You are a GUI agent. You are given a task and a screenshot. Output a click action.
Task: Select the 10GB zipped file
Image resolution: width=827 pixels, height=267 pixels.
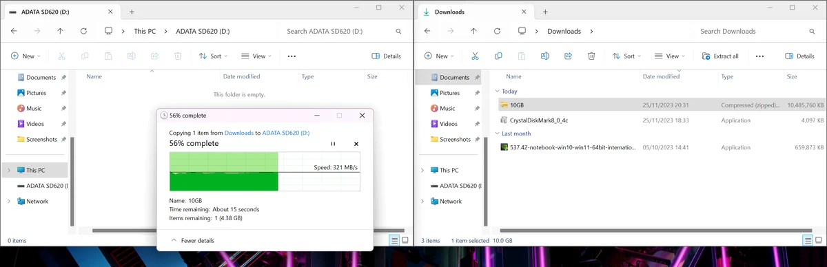[x=660, y=105]
